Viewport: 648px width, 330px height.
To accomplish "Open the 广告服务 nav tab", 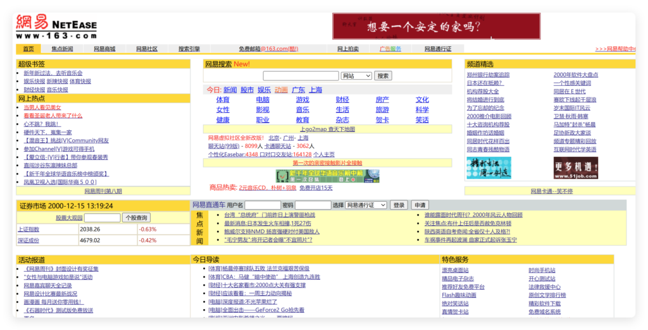I will (x=390, y=49).
